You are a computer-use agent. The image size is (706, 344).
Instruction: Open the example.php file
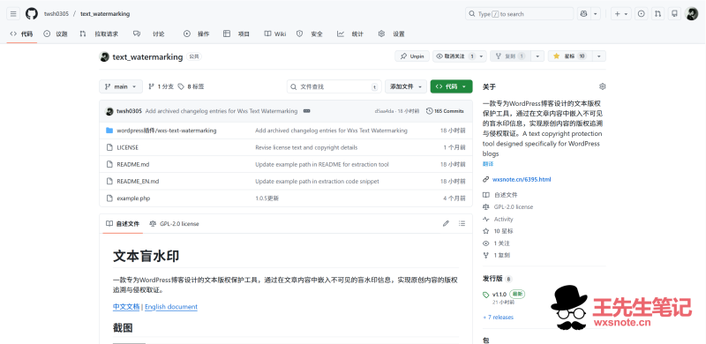133,198
